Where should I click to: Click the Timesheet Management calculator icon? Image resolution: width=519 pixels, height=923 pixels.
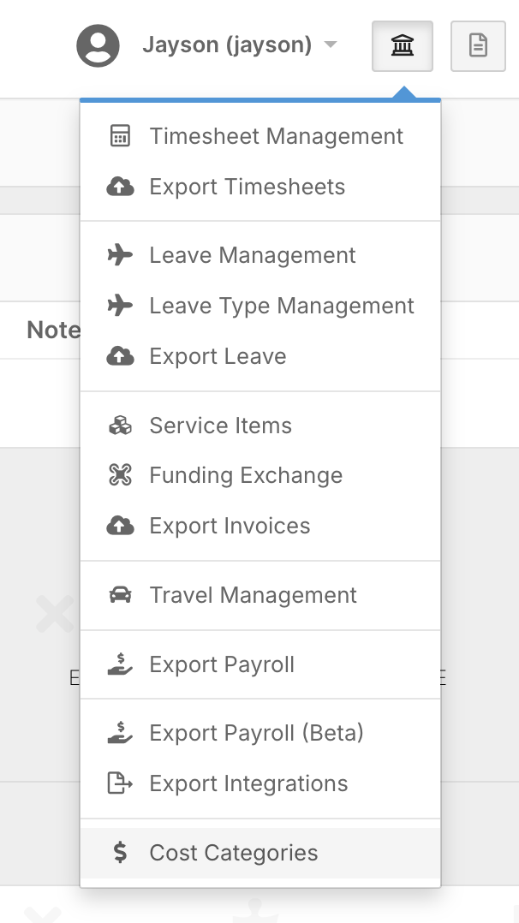coord(120,136)
